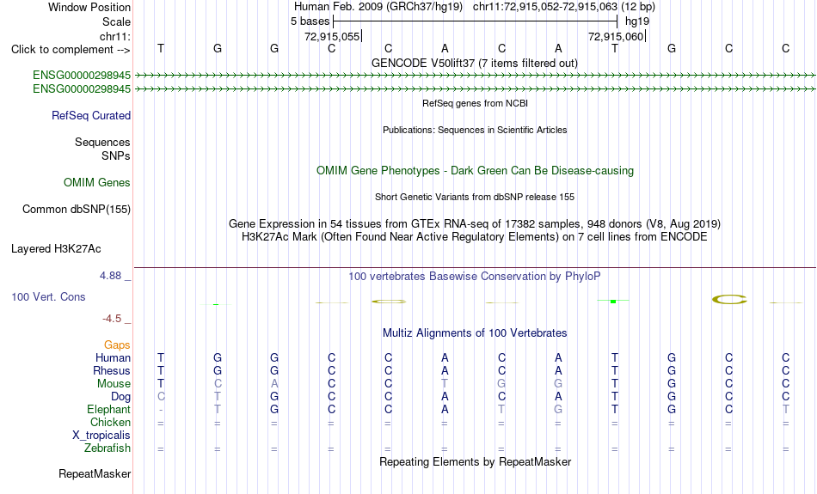Select the Rhesus species row label
The height and width of the screenshot is (494, 817).
(112, 370)
